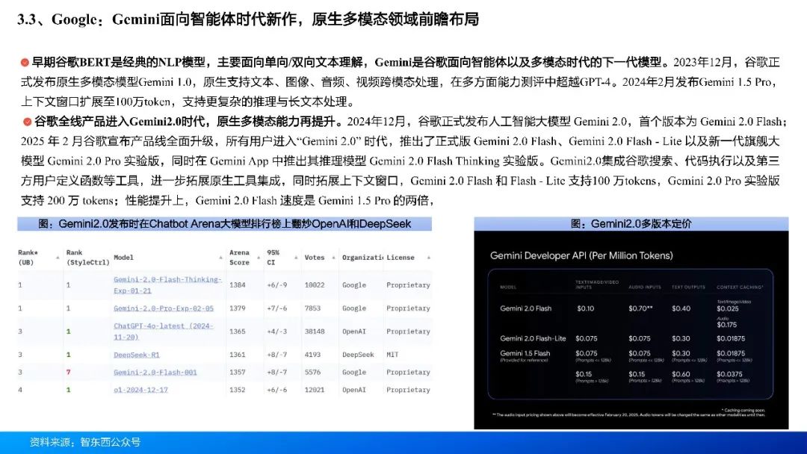Select red StyleCtrl rank 7 cell
The width and height of the screenshot is (807, 454).
coord(68,373)
